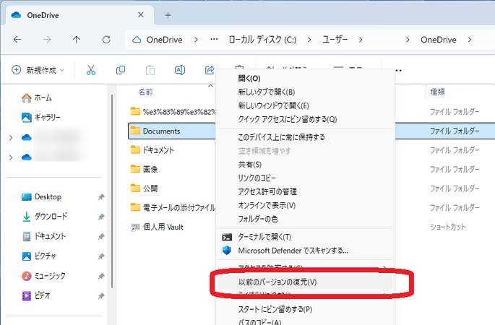This screenshot has width=495, height=325.
Task: Sort by the 種類 column header
Action: pyautogui.click(x=437, y=92)
